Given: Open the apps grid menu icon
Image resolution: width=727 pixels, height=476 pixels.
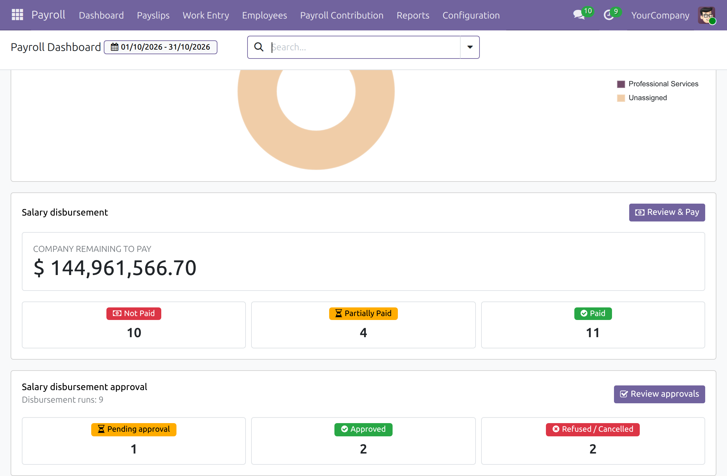Looking at the screenshot, I should [17, 15].
